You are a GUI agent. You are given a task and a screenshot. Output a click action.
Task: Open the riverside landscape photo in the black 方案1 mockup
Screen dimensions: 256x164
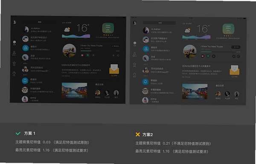point(74,90)
